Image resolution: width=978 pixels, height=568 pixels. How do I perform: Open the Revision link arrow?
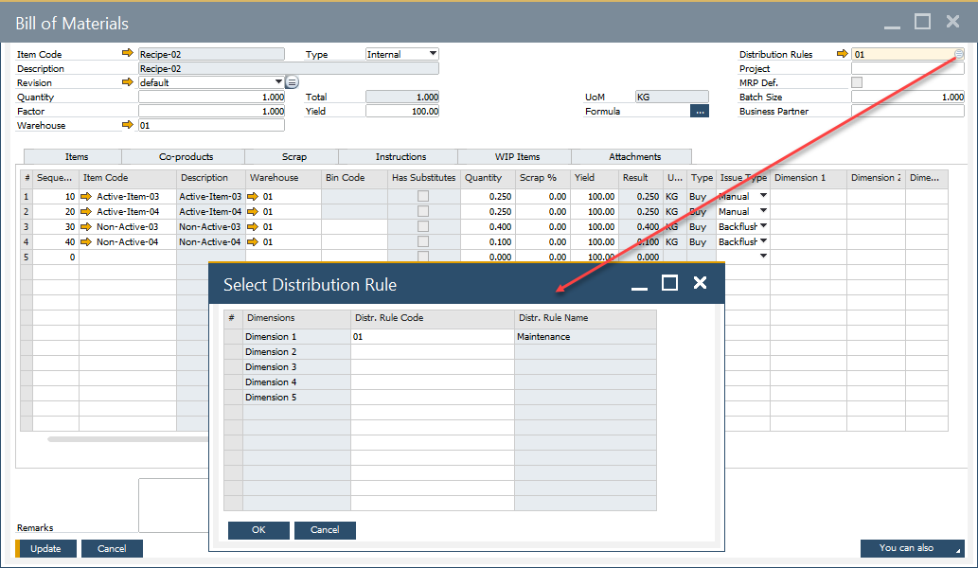[128, 82]
